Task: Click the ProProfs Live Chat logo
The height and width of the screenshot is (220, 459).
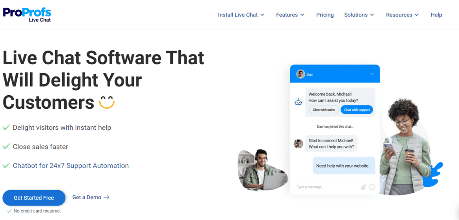Action: [x=27, y=15]
